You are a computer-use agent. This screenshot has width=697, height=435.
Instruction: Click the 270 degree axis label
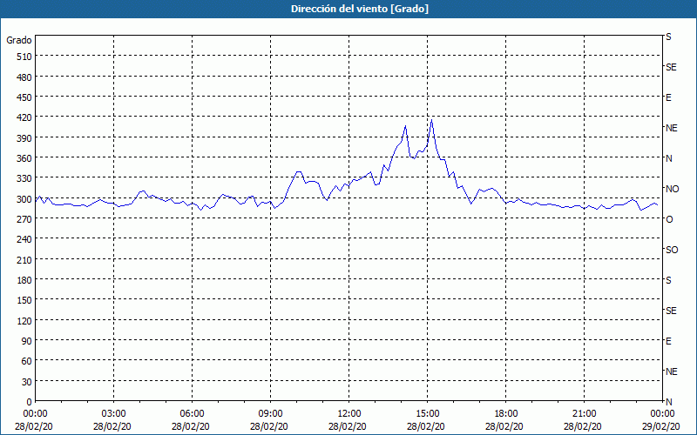pos(24,219)
